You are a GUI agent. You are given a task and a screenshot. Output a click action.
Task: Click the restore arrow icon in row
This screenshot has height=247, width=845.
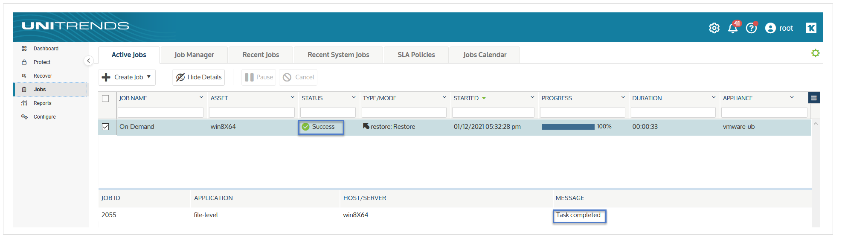coord(366,126)
